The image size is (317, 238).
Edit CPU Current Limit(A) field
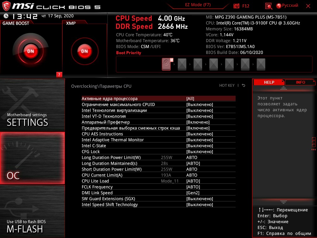158,175
